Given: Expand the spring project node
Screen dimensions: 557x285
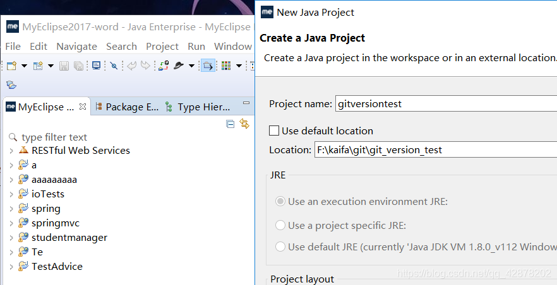Looking at the screenshot, I should [x=12, y=209].
